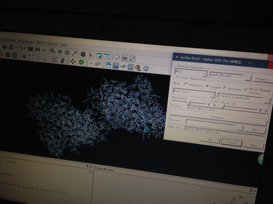Decrease Threshold with the left arrow

209,105
